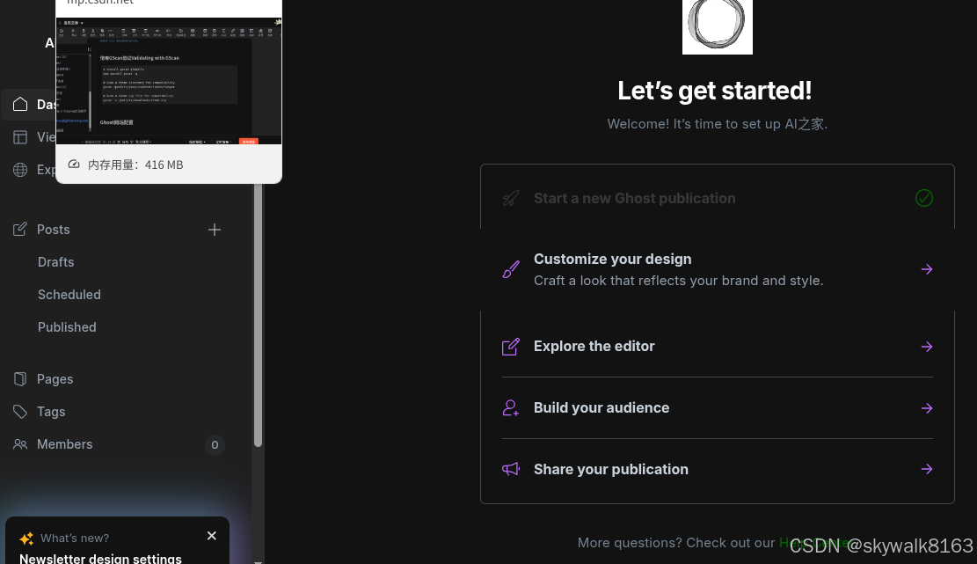This screenshot has height=564, width=977.
Task: Click the Let's get started! heading
Action: 715,91
